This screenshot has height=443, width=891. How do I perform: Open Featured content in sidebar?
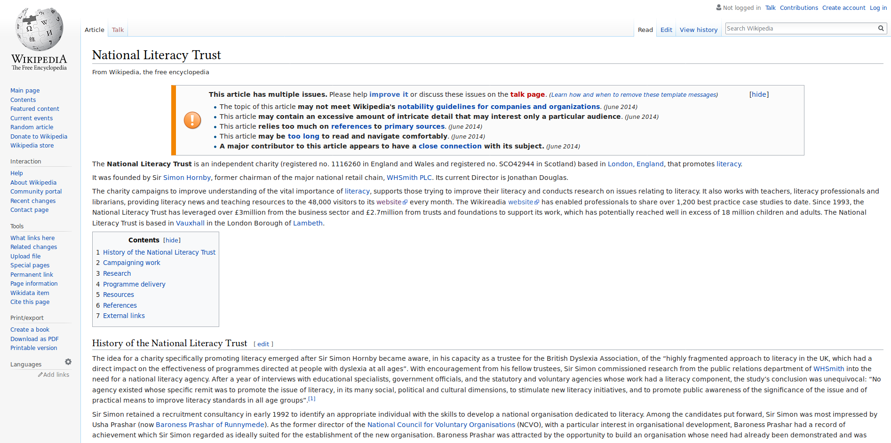(35, 109)
